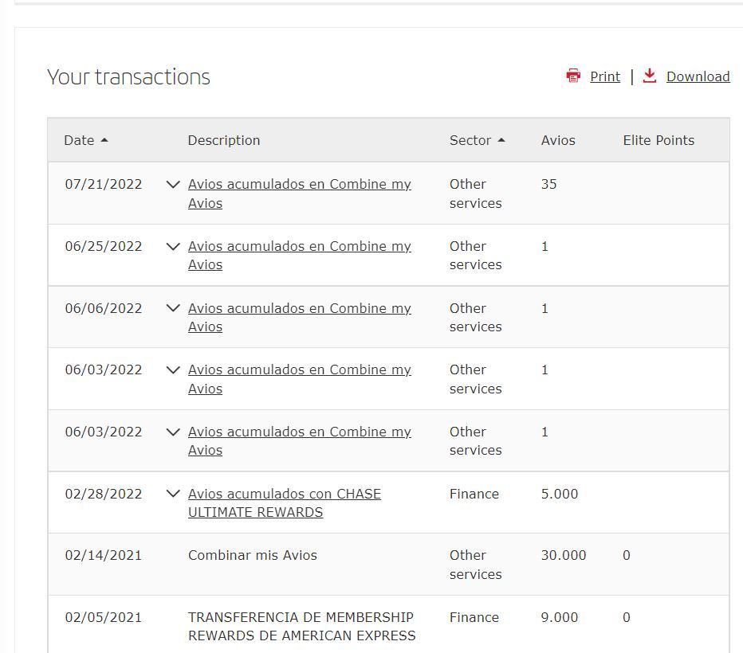Image resolution: width=743 pixels, height=653 pixels.
Task: Click the red printer icon
Action: [573, 76]
